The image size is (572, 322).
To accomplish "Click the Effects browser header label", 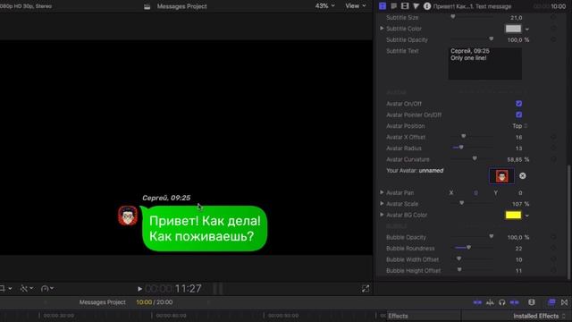I will 398,316.
